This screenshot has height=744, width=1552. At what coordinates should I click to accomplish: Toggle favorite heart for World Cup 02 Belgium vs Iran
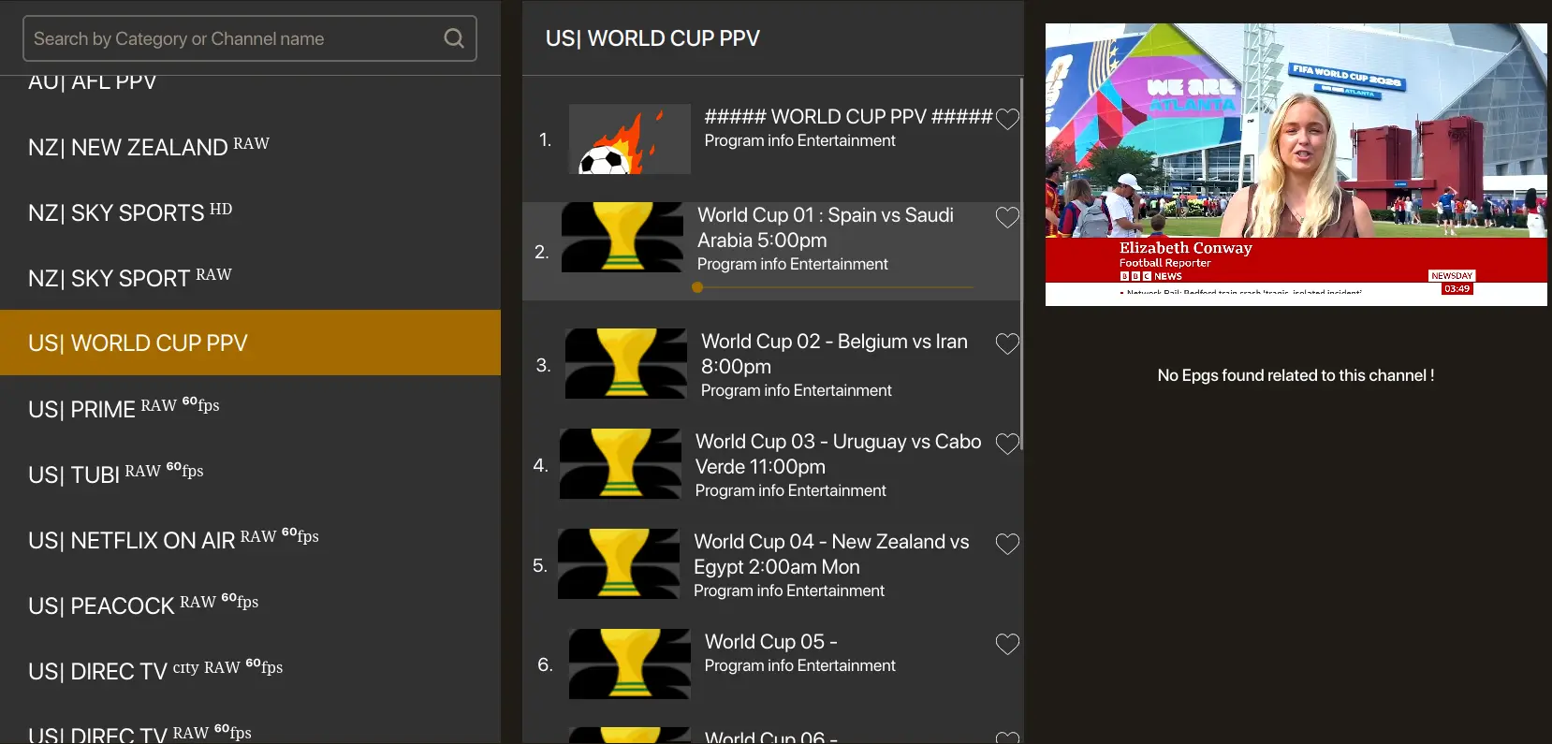(1007, 344)
